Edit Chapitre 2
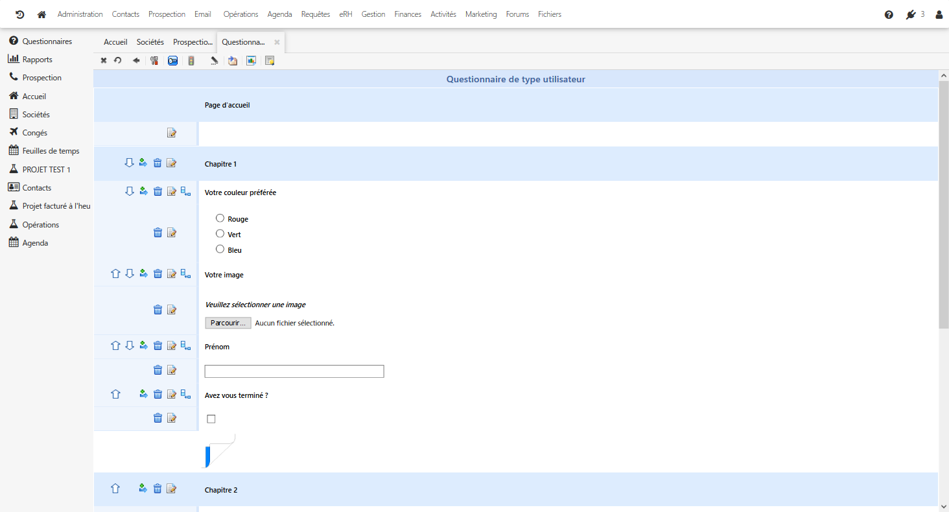Viewport: 949px width, 512px height. [x=172, y=489]
